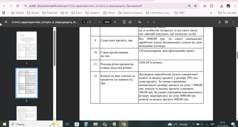Switch the УКР keyboard language
The width and height of the screenshot is (238, 127).
click(x=212, y=124)
